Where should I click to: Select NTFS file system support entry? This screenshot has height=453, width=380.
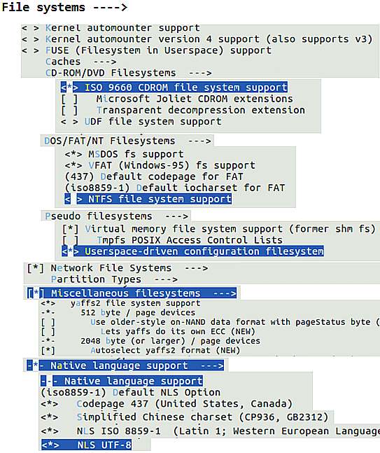coord(148,199)
